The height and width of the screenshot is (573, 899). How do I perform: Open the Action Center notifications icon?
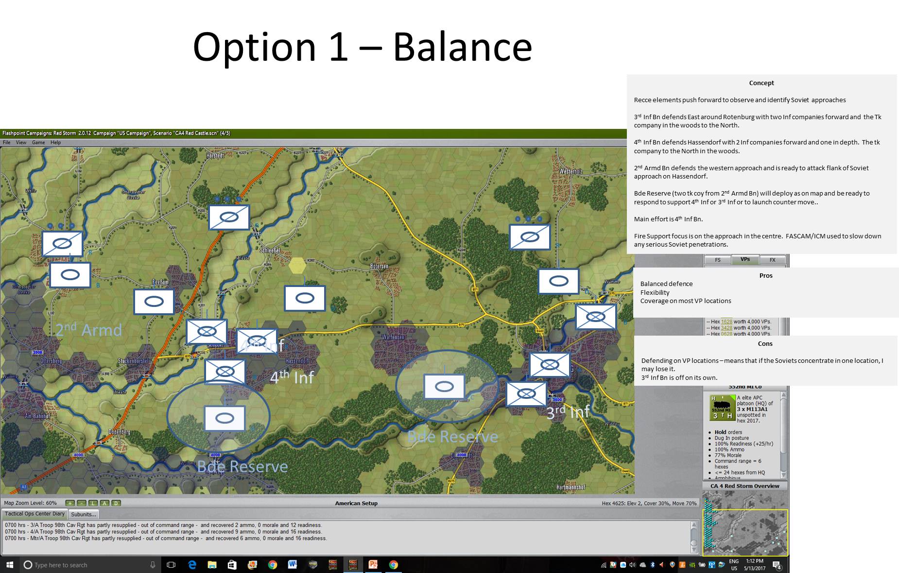tap(777, 565)
